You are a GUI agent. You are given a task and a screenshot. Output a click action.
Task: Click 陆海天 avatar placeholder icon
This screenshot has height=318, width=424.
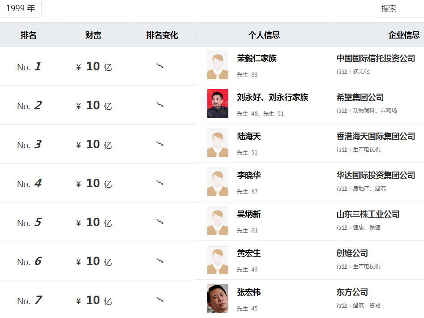[218, 143]
